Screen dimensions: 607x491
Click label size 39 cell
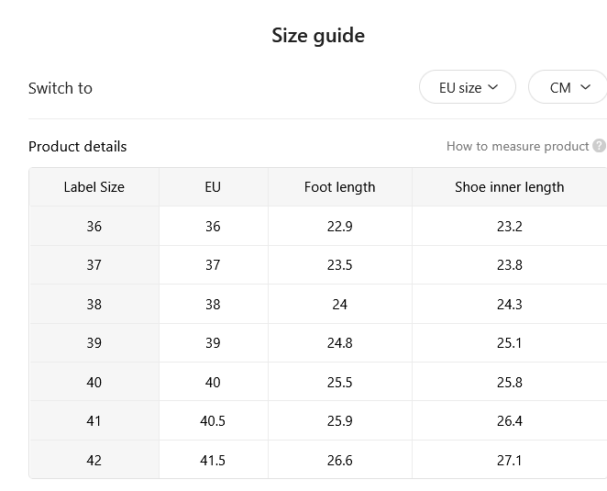tap(94, 343)
